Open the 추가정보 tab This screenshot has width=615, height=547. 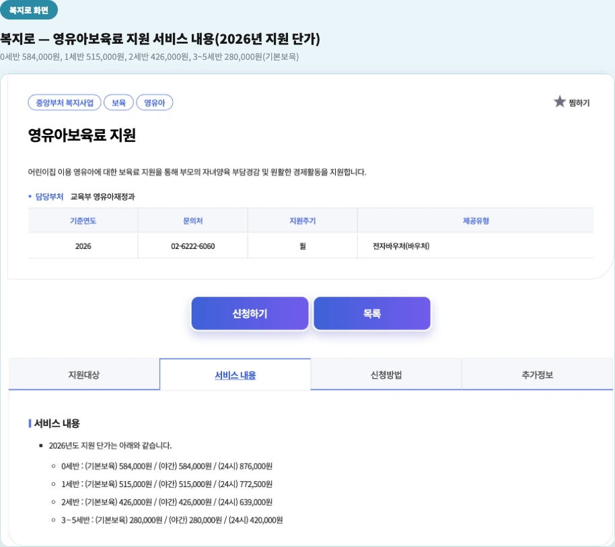coord(538,375)
